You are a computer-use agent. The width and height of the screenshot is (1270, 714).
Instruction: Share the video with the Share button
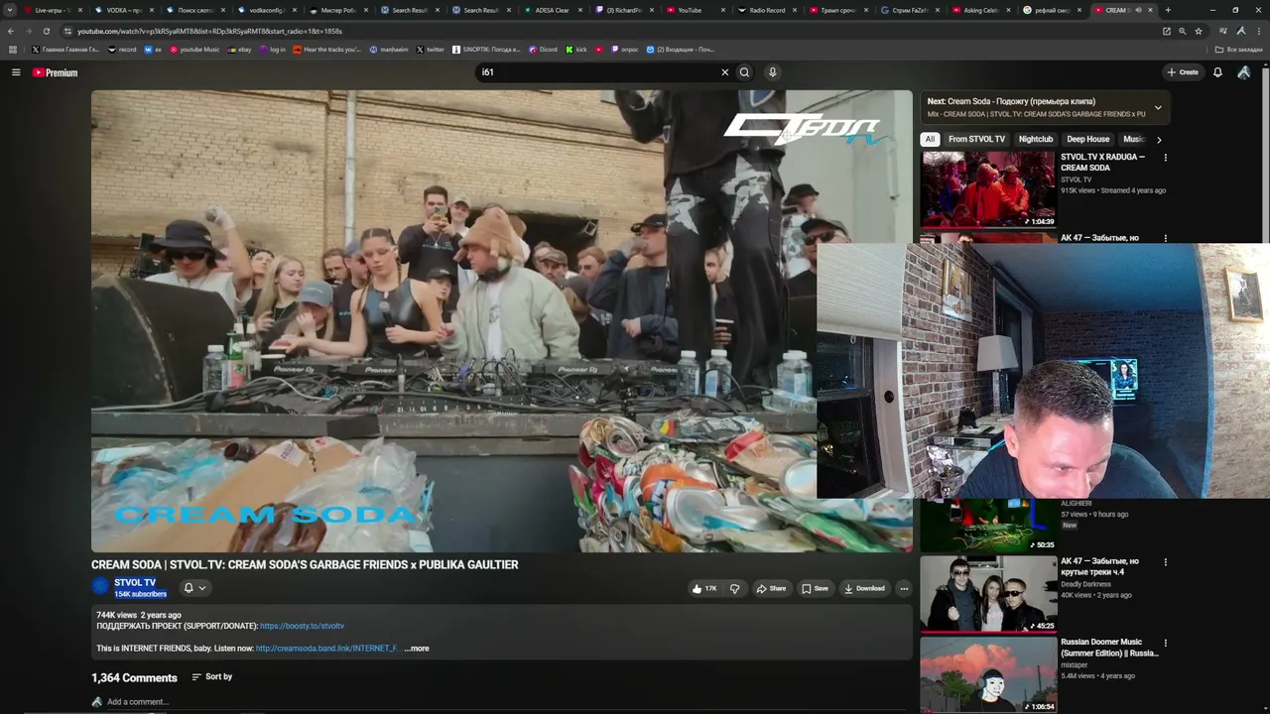tap(771, 588)
